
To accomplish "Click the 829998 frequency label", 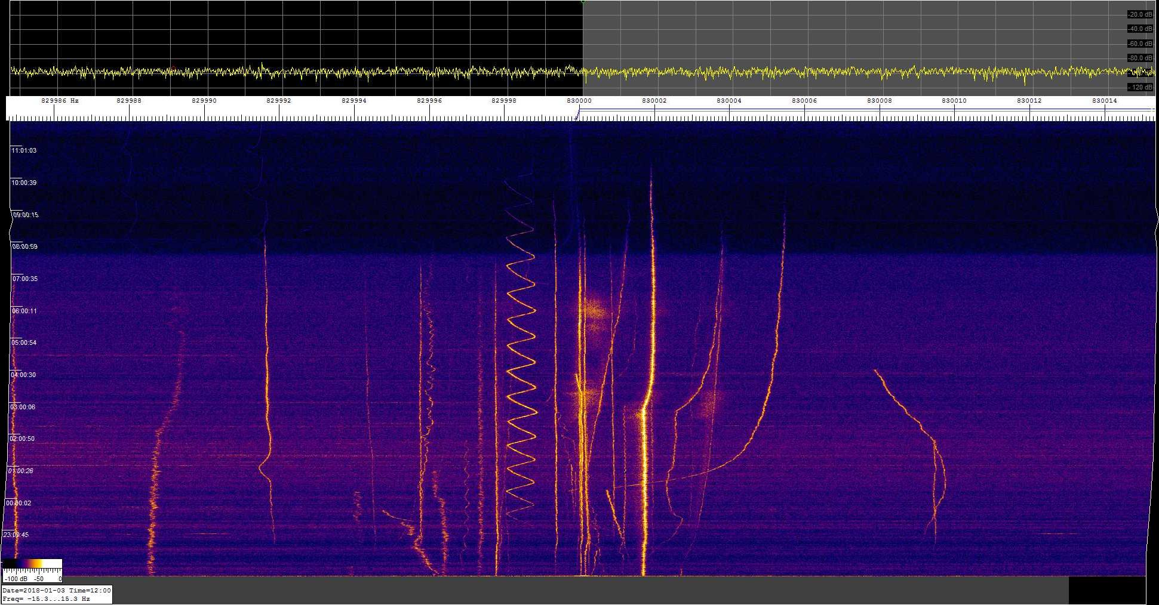I will tap(504, 101).
